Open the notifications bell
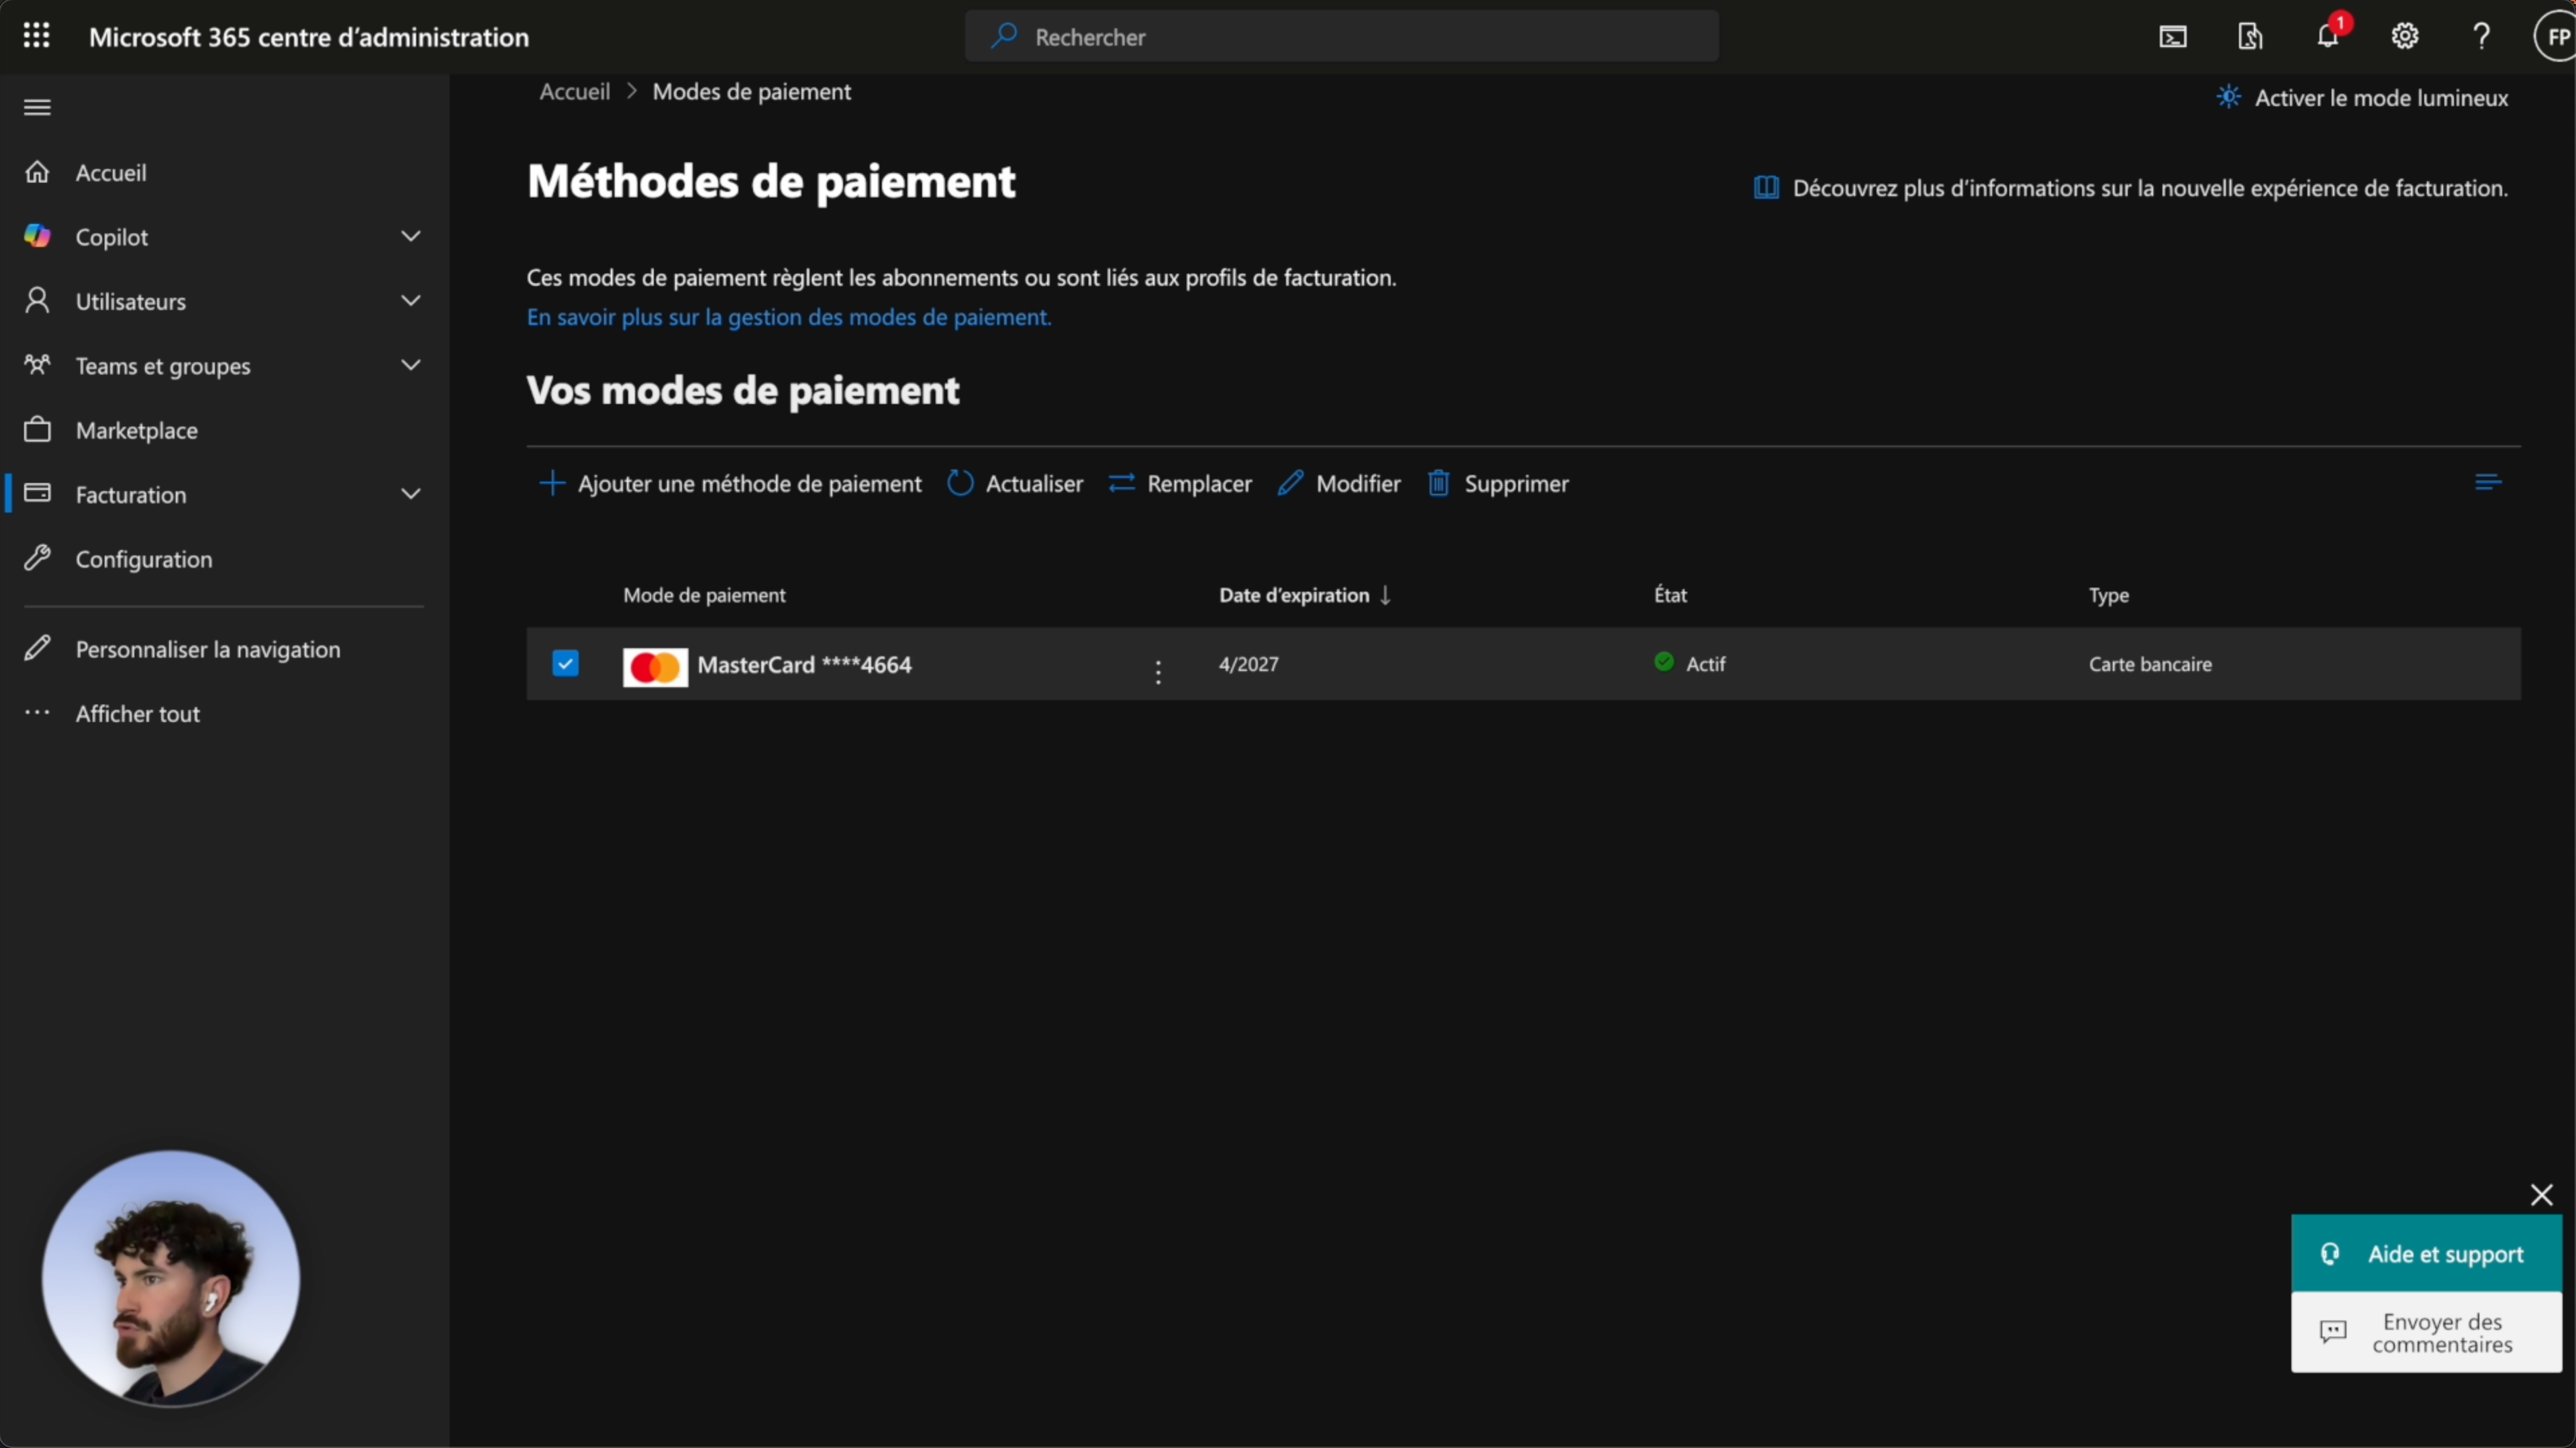The width and height of the screenshot is (2576, 1448). (x=2328, y=37)
